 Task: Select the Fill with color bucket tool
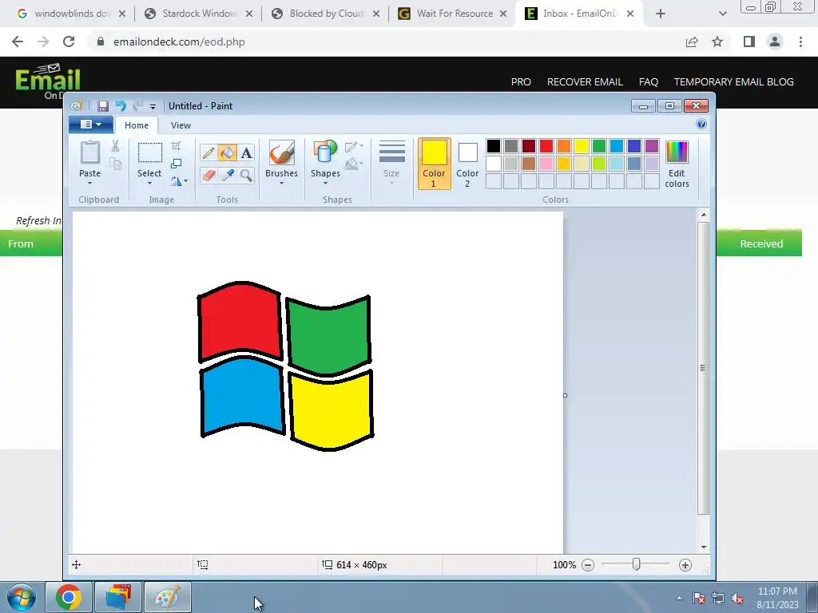(x=227, y=152)
